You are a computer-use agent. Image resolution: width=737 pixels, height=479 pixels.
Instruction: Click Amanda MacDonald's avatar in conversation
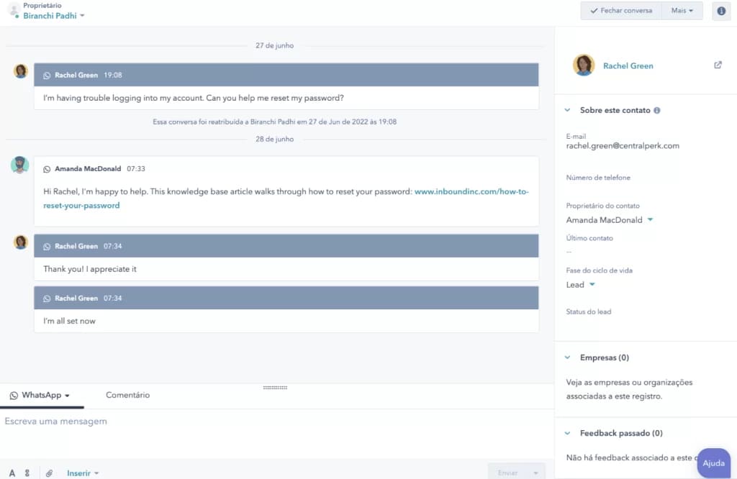tap(20, 165)
